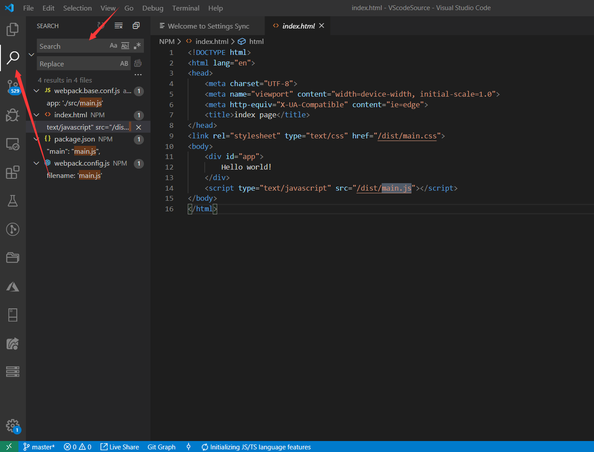The height and width of the screenshot is (452, 594).
Task: Open the Run and Debug bug icon
Action: [13, 115]
